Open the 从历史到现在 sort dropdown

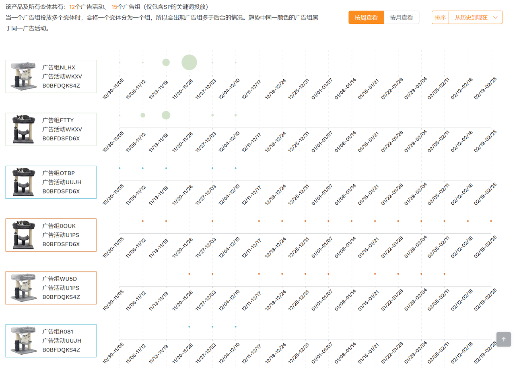click(x=476, y=17)
